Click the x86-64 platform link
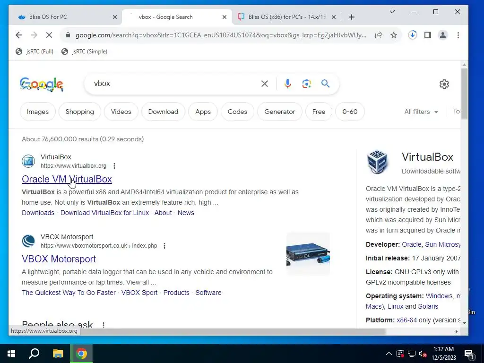Viewport: 484px width, 363px height. click(406, 320)
